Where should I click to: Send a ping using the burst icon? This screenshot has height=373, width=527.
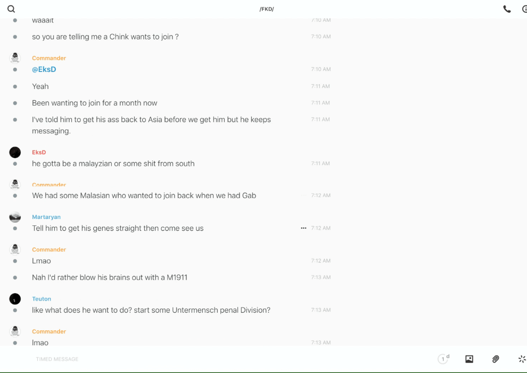(522, 359)
